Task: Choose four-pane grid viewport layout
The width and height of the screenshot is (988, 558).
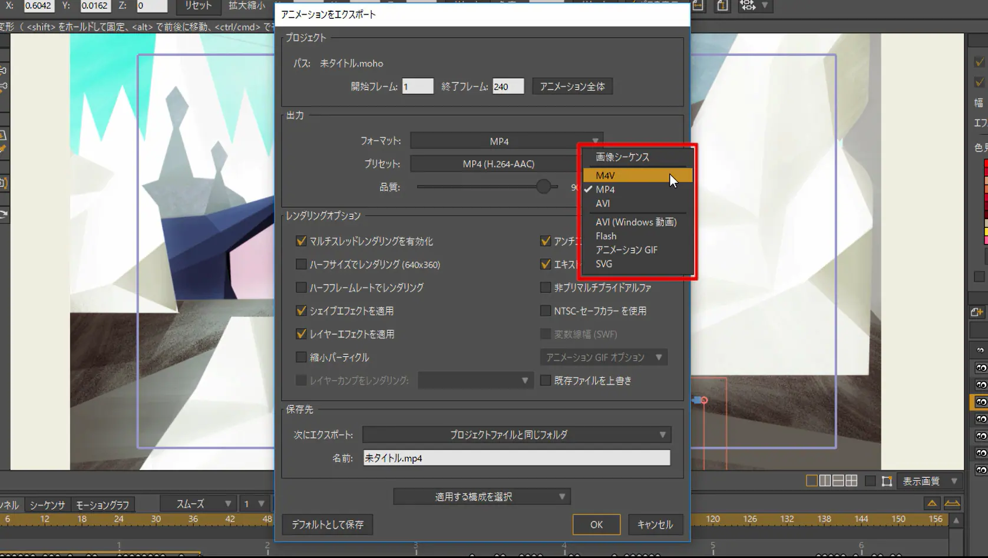Action: 851,481
